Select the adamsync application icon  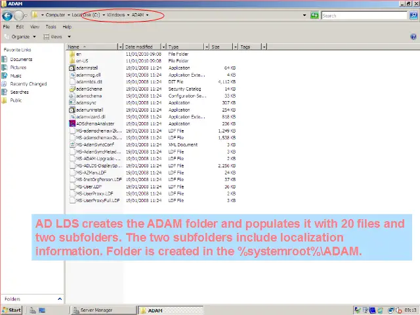tap(72, 103)
